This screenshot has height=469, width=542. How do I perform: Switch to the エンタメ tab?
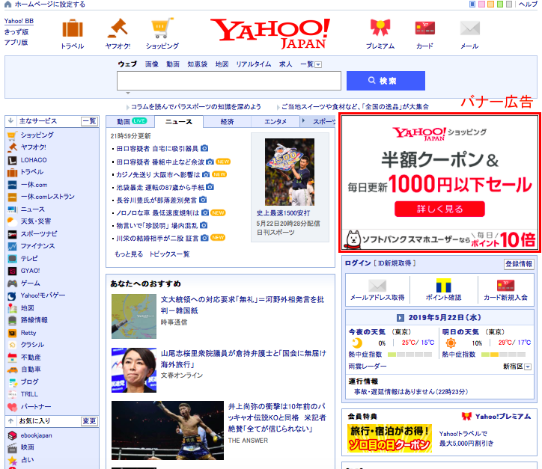tap(275, 122)
